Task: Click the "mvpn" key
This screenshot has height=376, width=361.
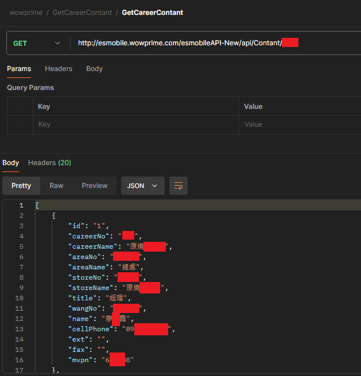Action: click(x=80, y=360)
